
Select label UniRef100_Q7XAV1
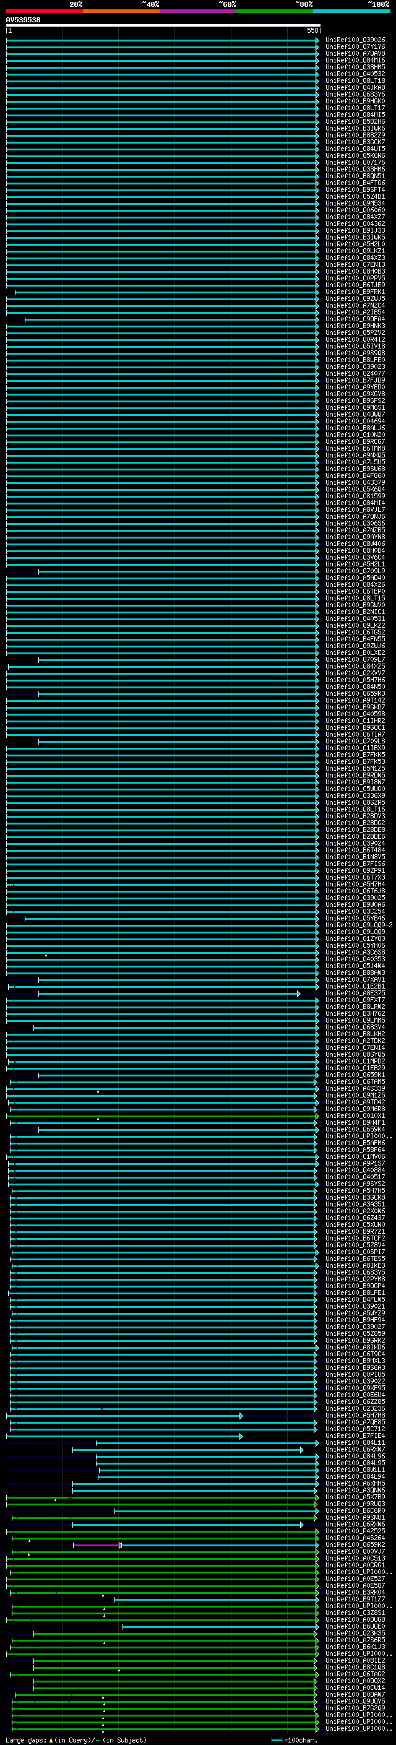355,979
